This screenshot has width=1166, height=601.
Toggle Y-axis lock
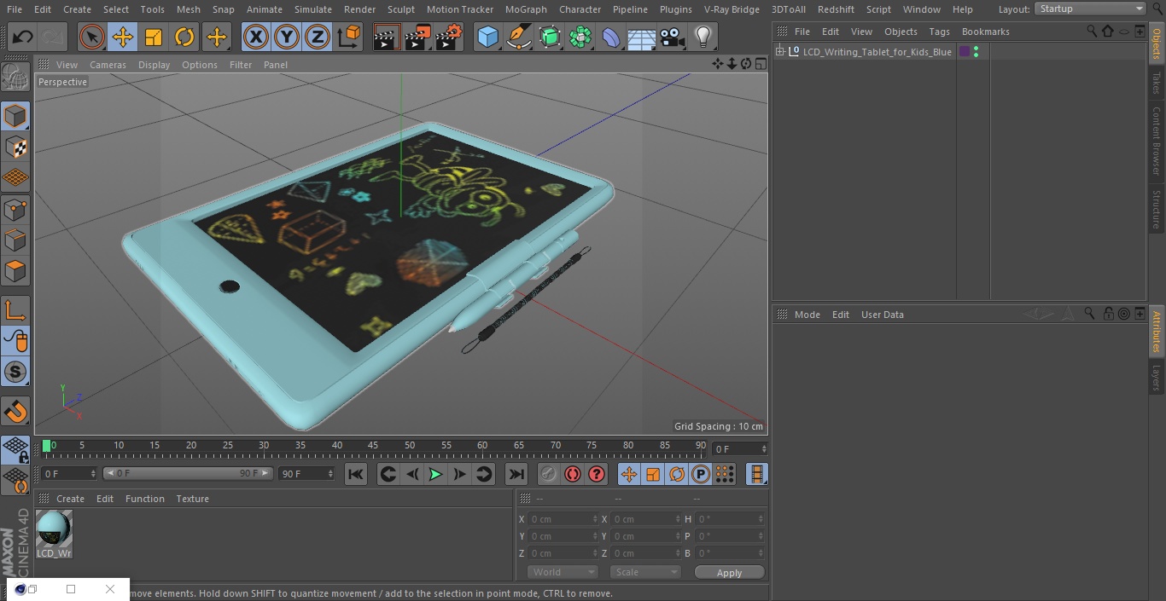[287, 37]
